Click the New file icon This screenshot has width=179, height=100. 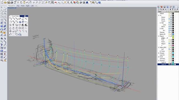2,2
